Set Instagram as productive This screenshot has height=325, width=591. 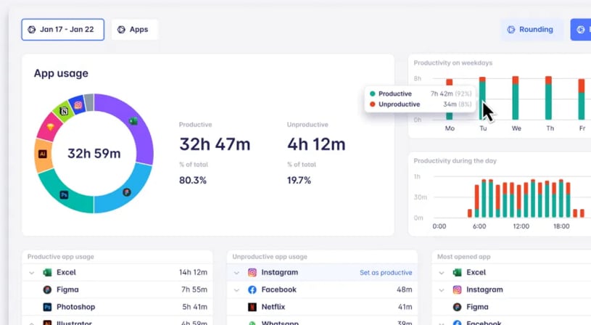click(386, 273)
